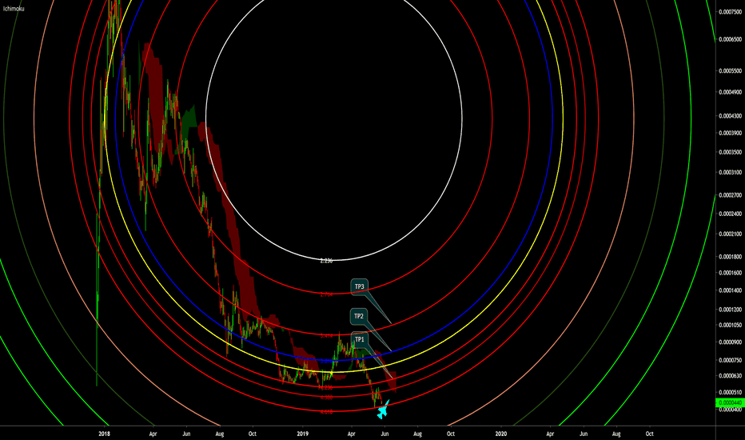
Task: Click price 0.0001200 on price scale
Action: (x=731, y=310)
